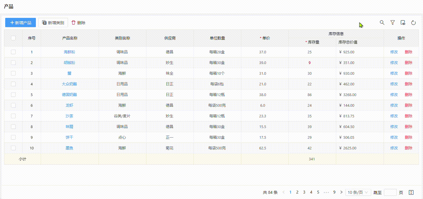Click 修改 for the 龙虾 row
Screen dimensions: 423x199
tap(394, 105)
